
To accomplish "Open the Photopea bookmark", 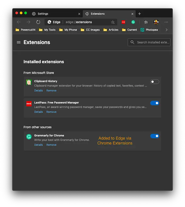I will pyautogui.click(x=149, y=30).
